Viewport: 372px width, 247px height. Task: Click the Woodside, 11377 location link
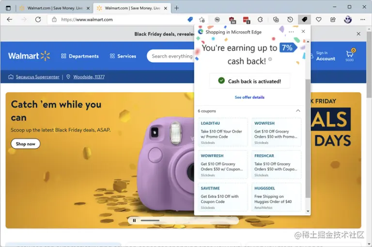tap(89, 77)
